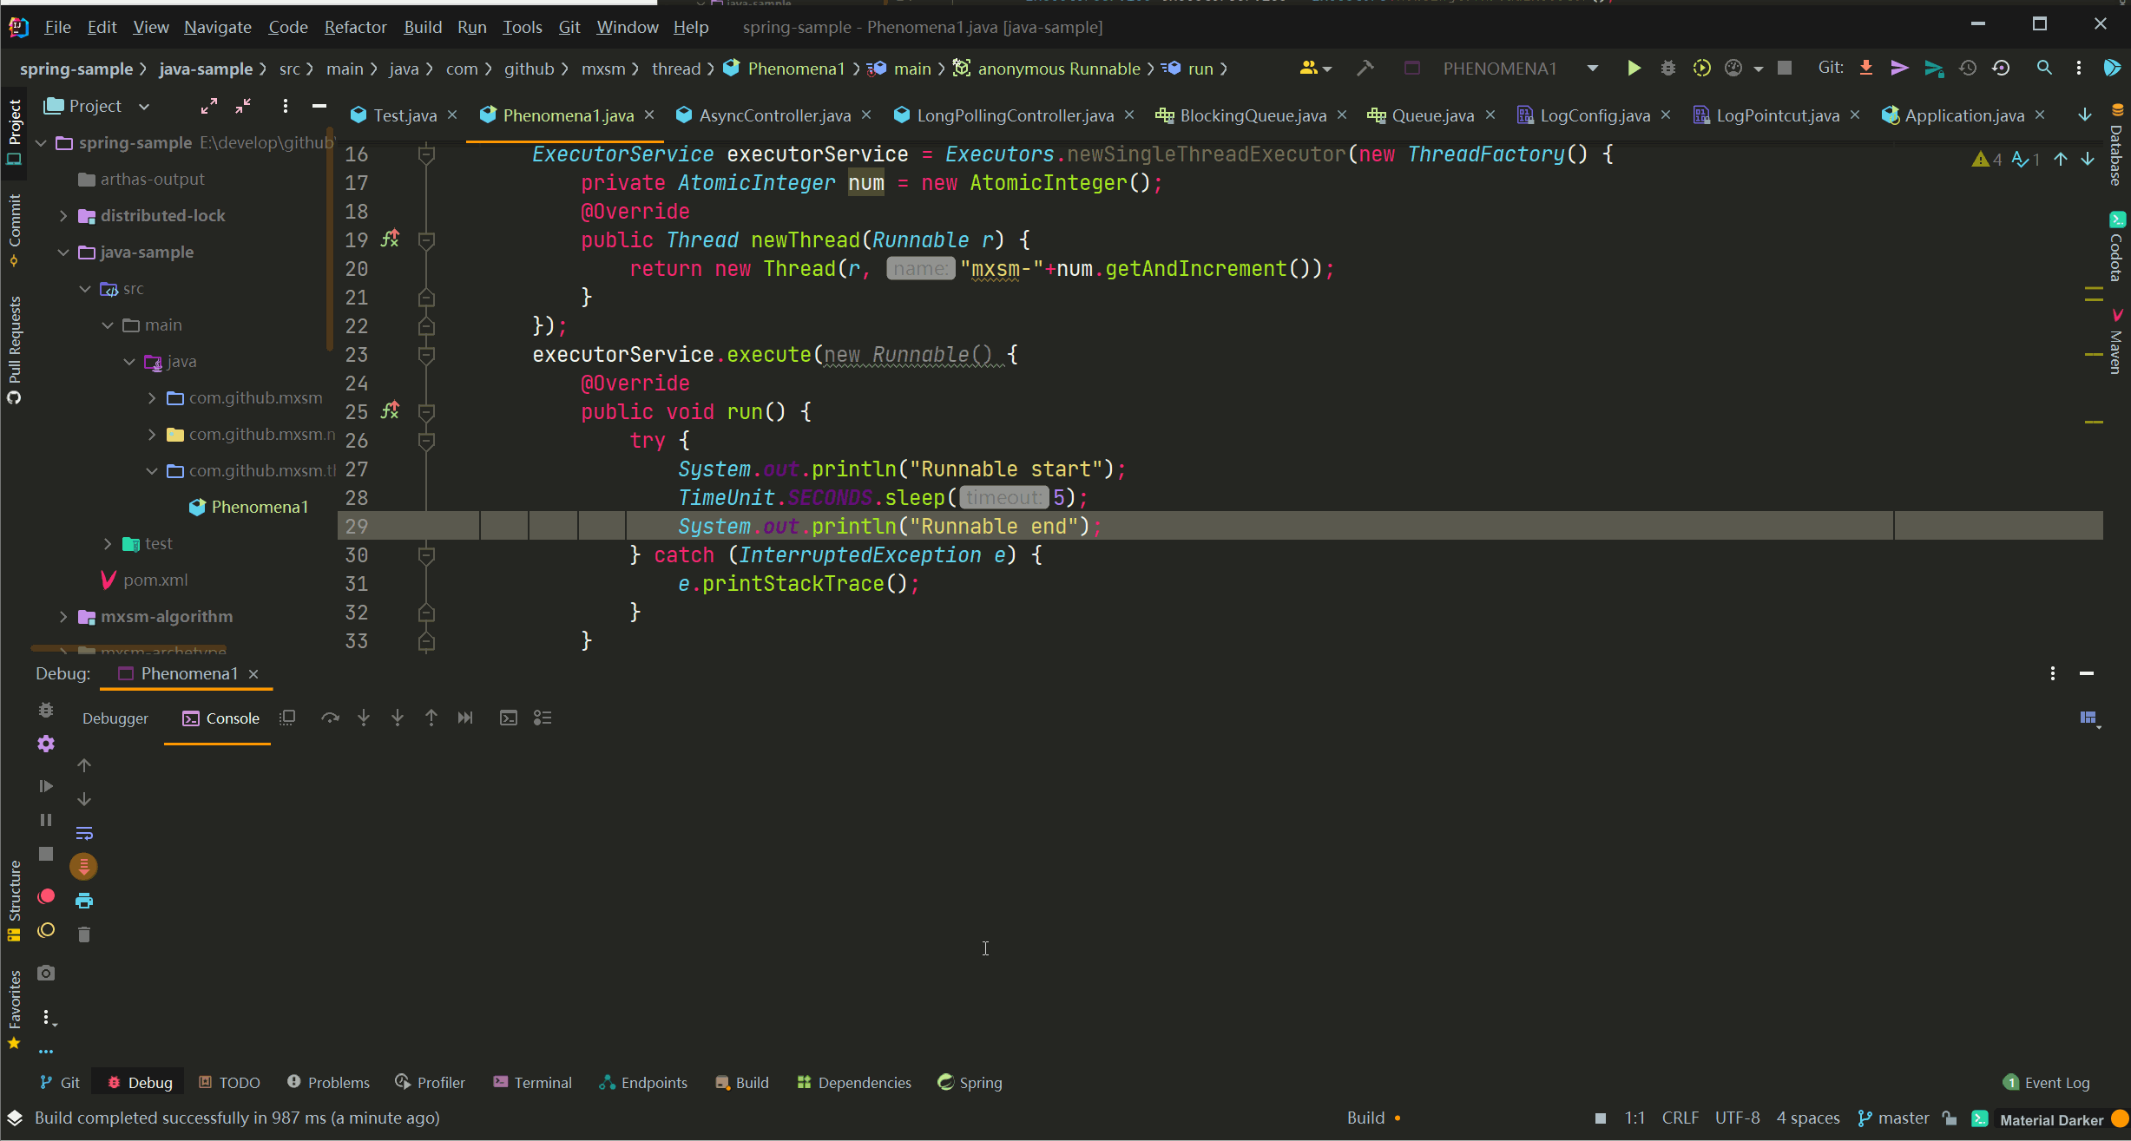Open the Refactor menu
Image resolution: width=2131 pixels, height=1141 pixels.
point(355,27)
